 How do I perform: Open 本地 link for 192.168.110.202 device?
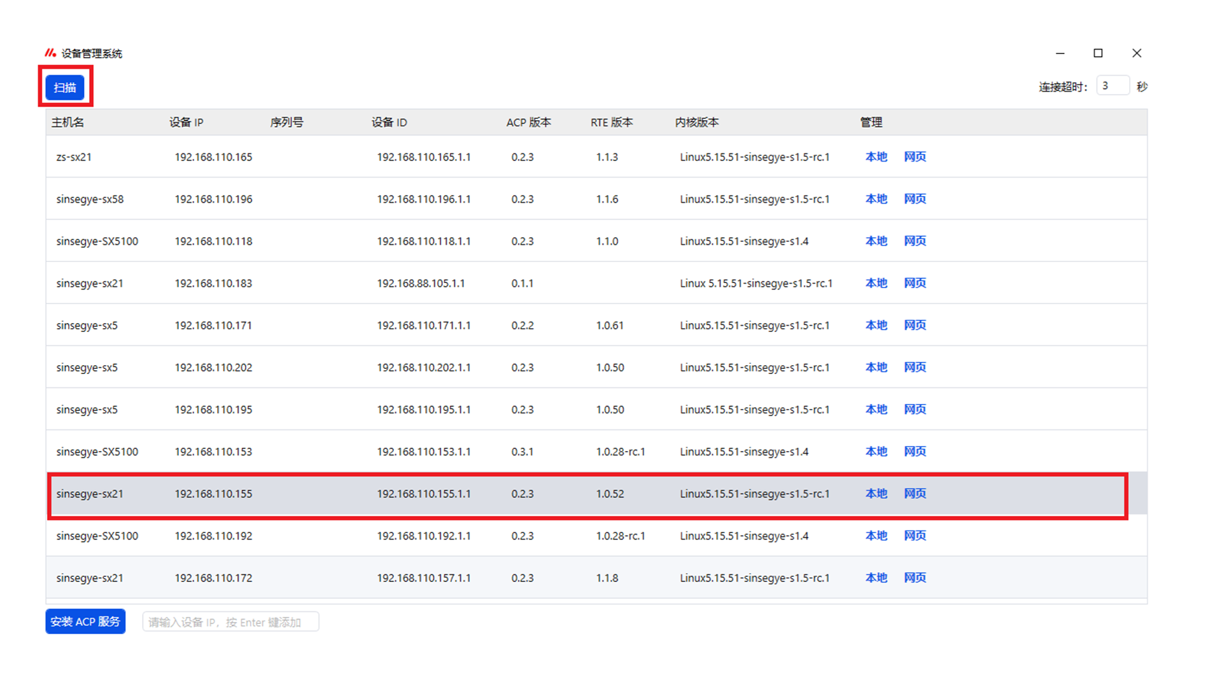876,367
